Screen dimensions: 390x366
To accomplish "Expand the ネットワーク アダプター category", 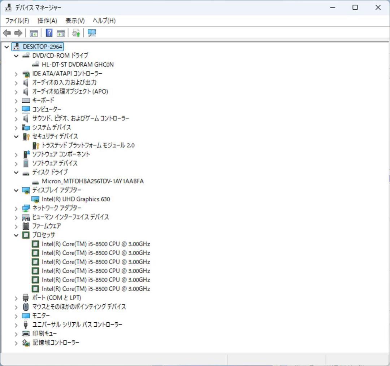I will pos(16,208).
